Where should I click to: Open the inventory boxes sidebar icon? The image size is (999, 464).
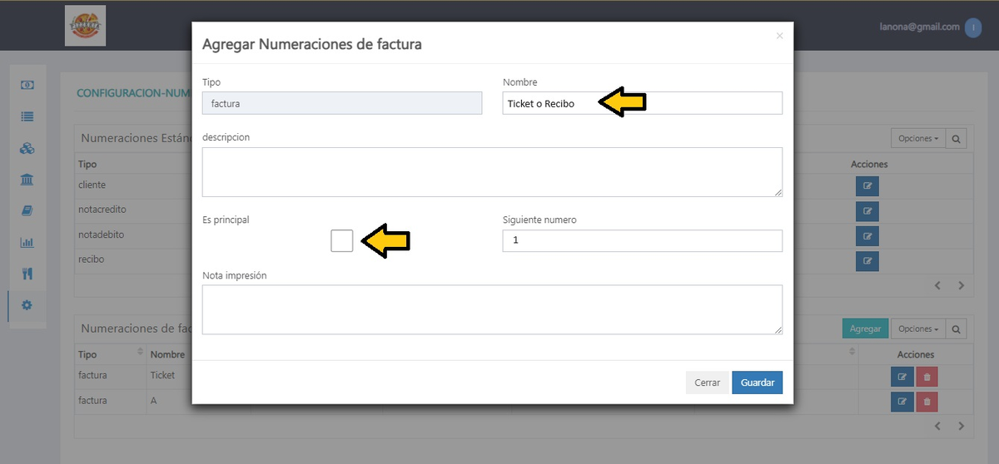point(27,149)
